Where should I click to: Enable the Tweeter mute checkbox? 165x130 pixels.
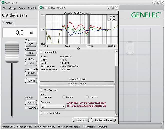pos(87,97)
